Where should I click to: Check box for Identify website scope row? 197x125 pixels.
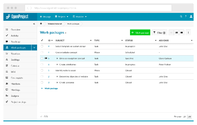[x=42, y=70]
